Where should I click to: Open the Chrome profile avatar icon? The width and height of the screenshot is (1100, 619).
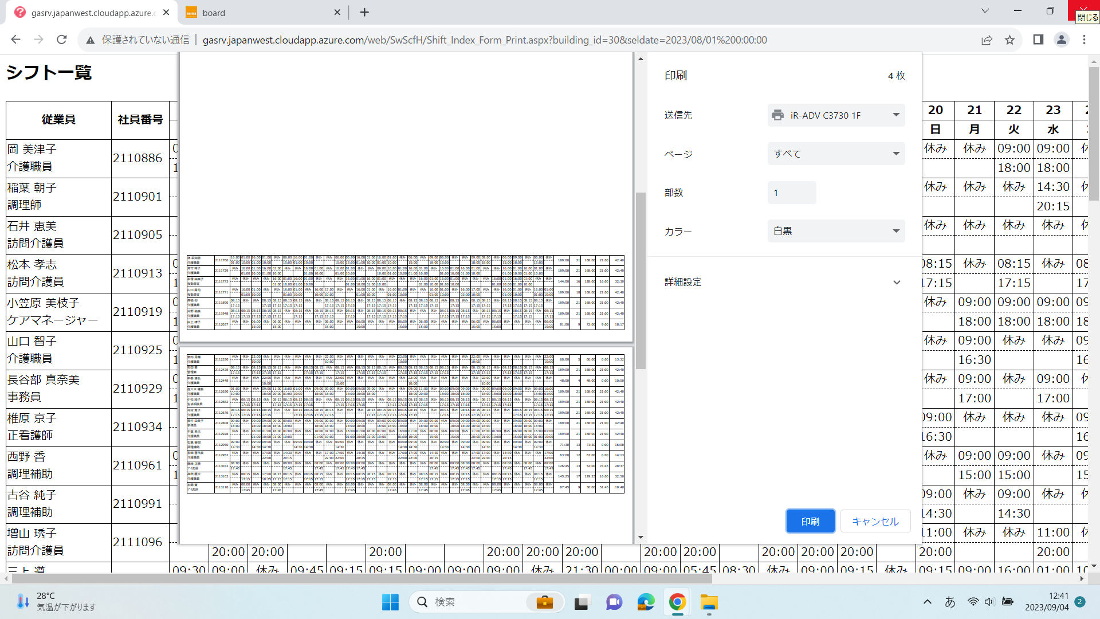[x=1062, y=40]
